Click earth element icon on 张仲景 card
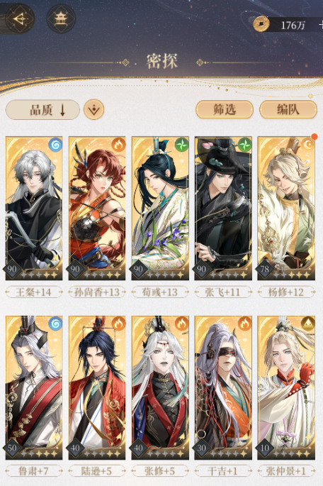Screen dimensions: 323x486 (307, 324)
